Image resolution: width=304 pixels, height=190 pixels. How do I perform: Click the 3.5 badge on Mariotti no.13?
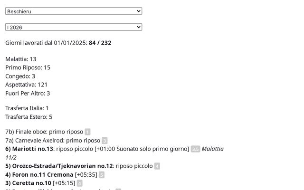(195, 149)
